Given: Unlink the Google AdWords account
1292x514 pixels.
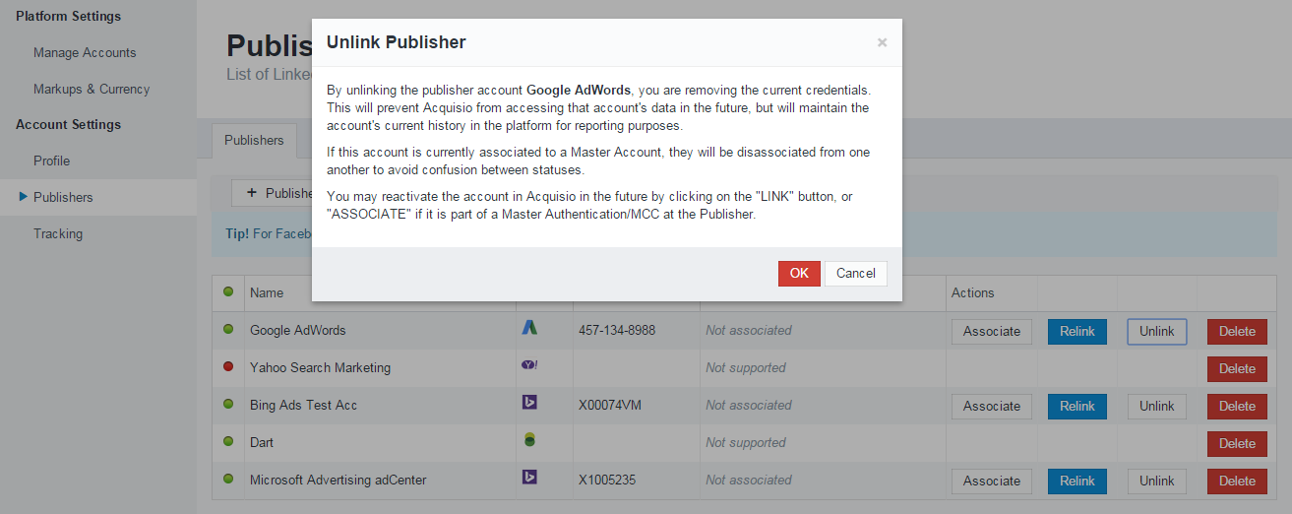Looking at the screenshot, I should click(1157, 332).
